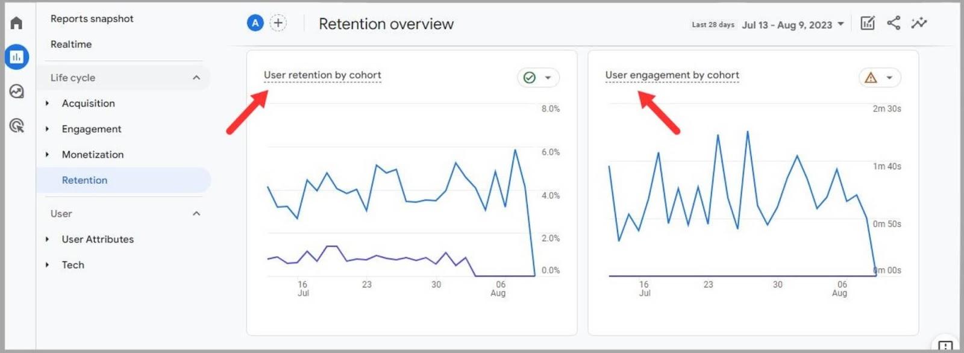This screenshot has height=353, width=964.
Task: Open Realtime report
Action: (71, 44)
